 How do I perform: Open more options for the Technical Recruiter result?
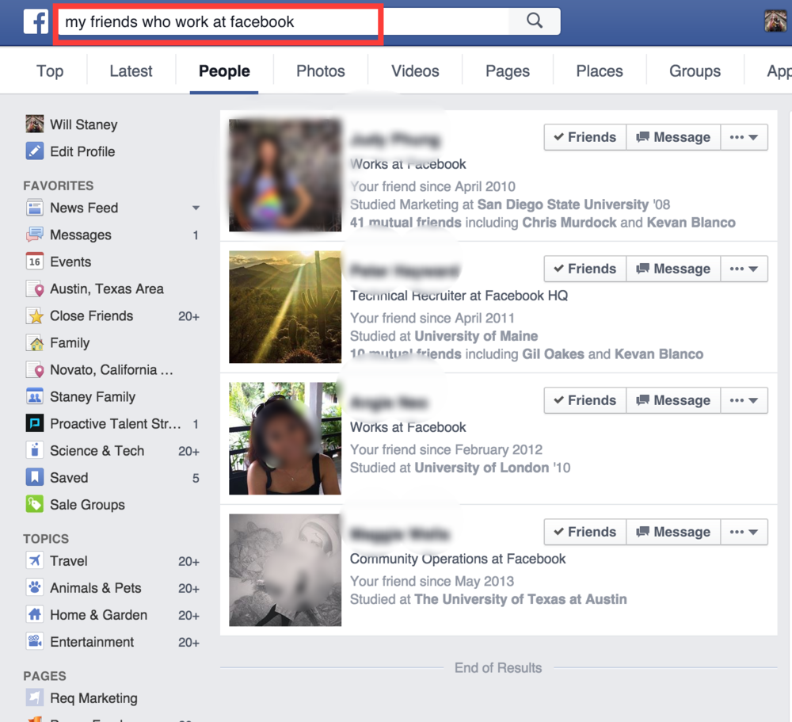point(744,269)
